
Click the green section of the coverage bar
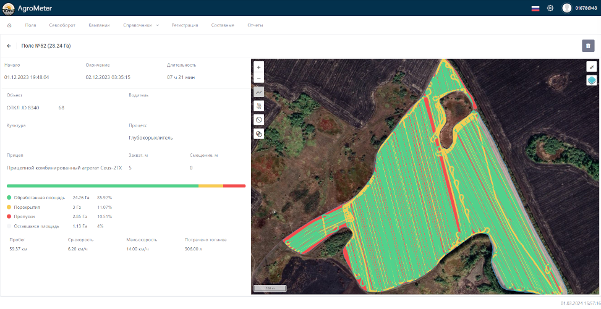[102, 185]
